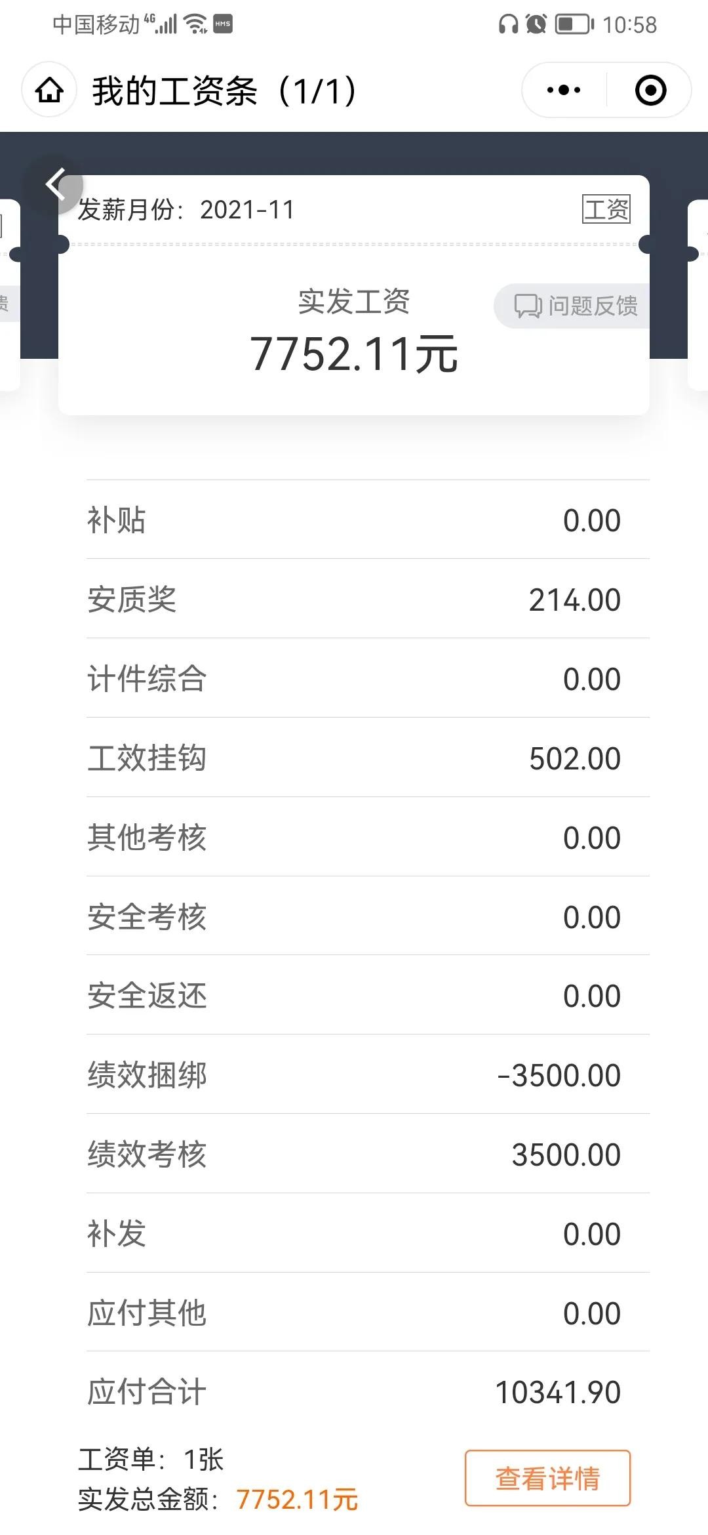The width and height of the screenshot is (708, 1535).
Task: Select the 安质奖 214.00 row
Action: (x=354, y=600)
